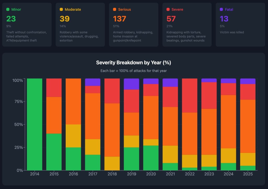The width and height of the screenshot is (268, 189).
Task: Click the yellow Moderate severity dot icon
Action: [x=61, y=9]
